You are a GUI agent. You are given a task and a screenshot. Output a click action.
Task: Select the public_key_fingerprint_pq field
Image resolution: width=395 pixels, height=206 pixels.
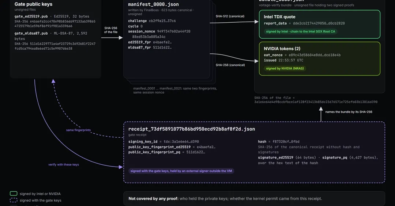pyautogui.click(x=166, y=152)
